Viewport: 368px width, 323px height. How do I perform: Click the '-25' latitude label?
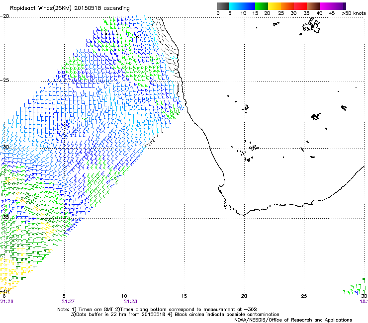pos(4,80)
